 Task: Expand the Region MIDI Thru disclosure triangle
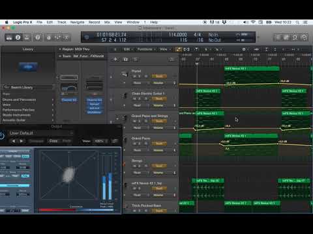coord(60,49)
